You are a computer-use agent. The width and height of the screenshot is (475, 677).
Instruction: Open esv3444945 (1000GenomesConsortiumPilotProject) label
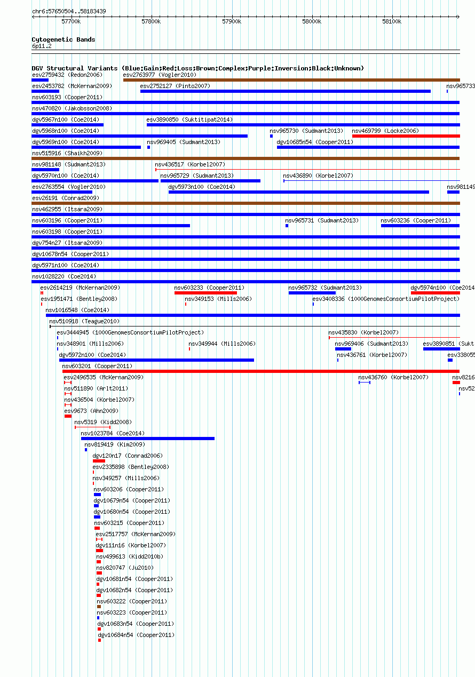130,332
